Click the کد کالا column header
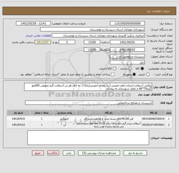 point(154,113)
